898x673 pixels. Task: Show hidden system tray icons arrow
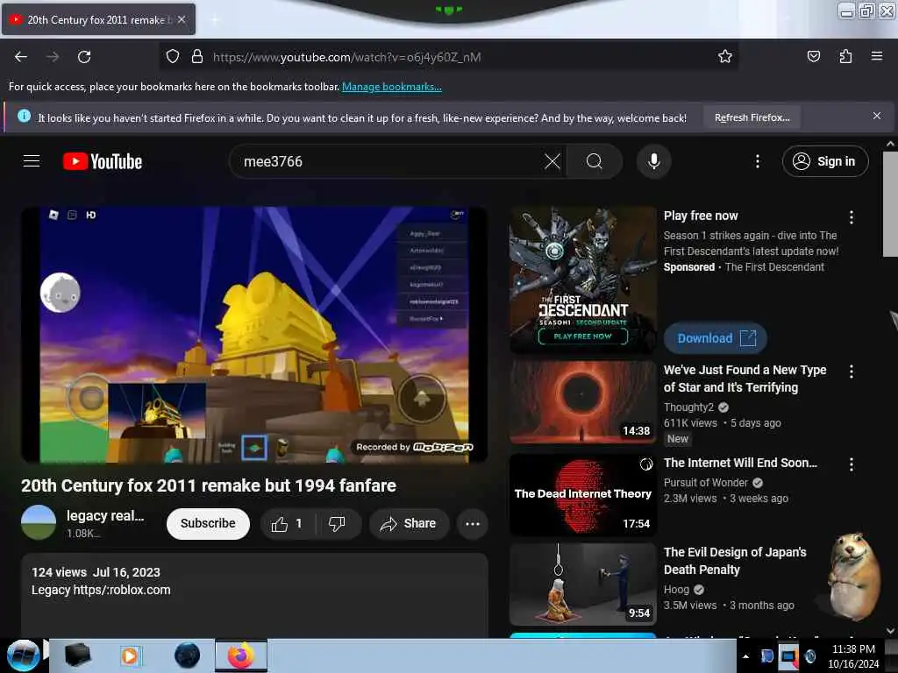tap(745, 656)
